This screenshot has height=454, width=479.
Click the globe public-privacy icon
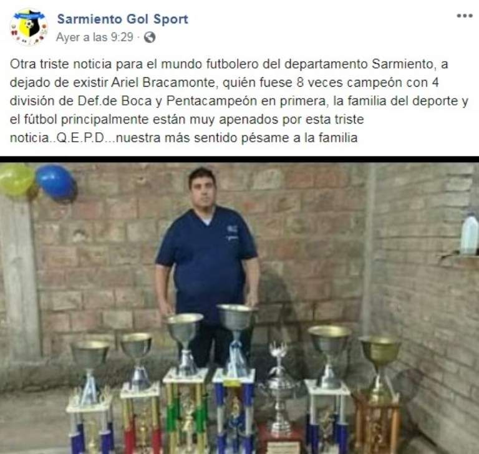point(150,37)
